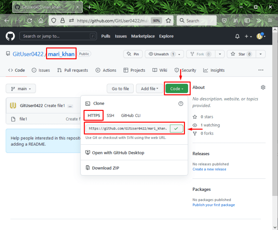Click Download ZIP option
The width and height of the screenshot is (278, 230).
pos(105,168)
